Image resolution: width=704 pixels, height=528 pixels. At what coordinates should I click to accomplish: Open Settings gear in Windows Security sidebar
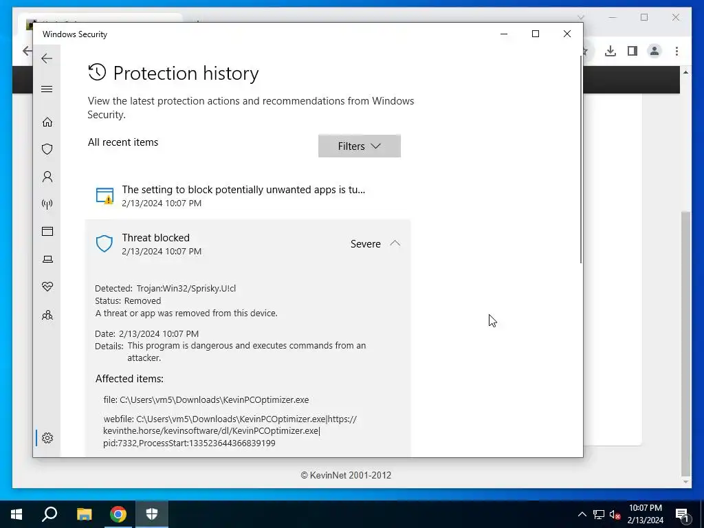pos(47,438)
